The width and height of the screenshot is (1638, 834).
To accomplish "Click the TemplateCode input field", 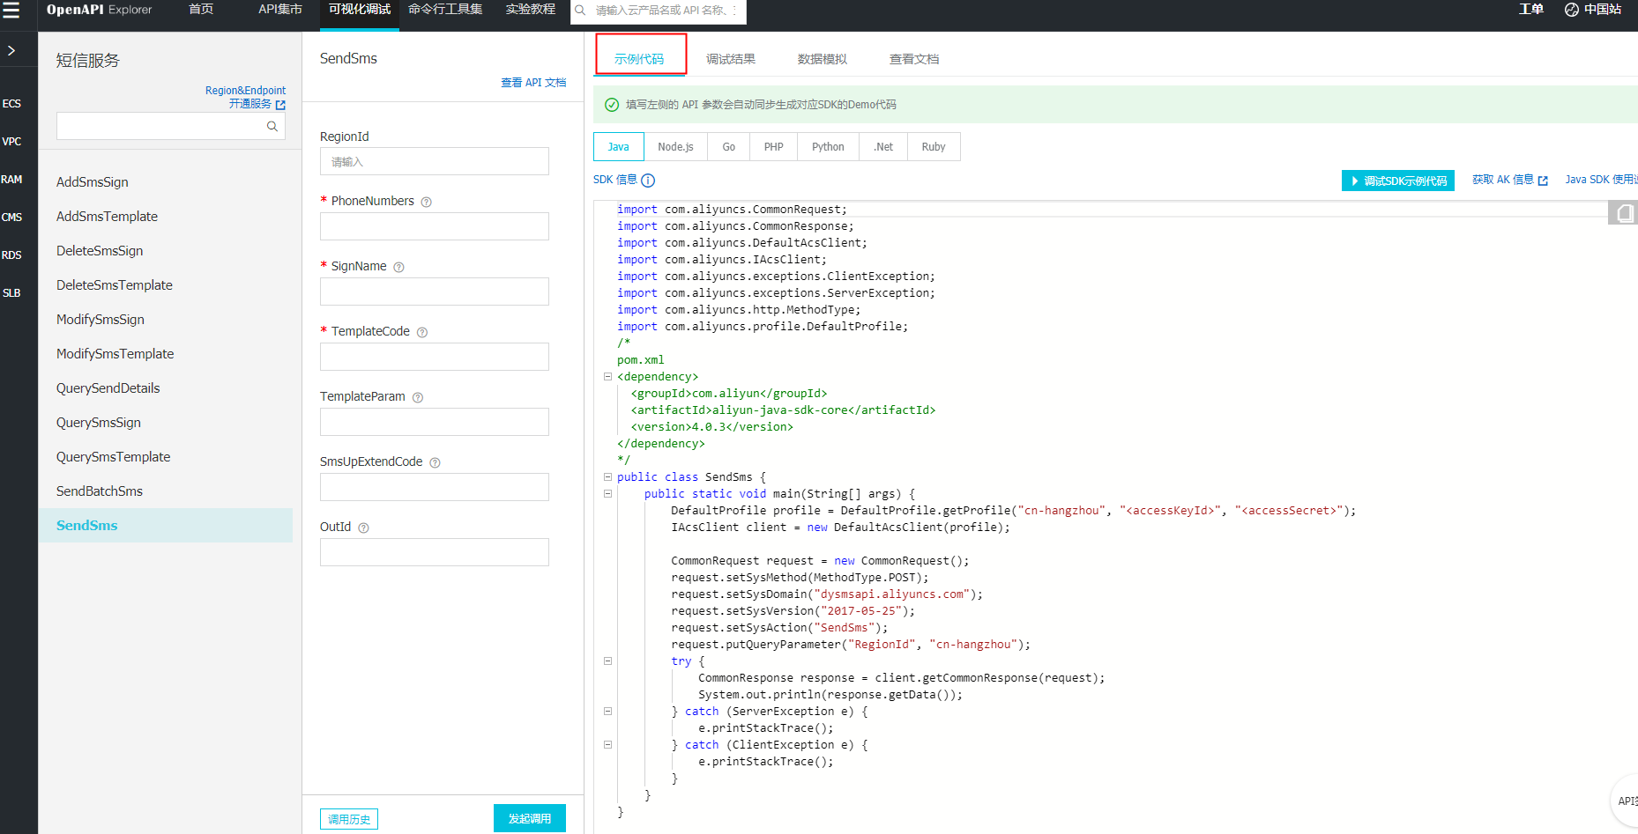I will tap(435, 357).
